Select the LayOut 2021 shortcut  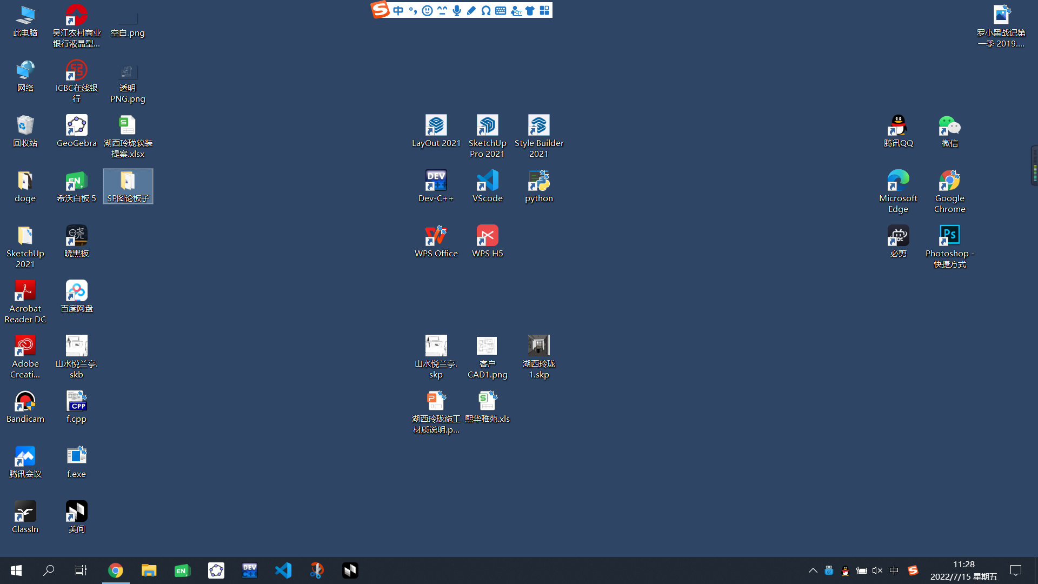(x=436, y=132)
